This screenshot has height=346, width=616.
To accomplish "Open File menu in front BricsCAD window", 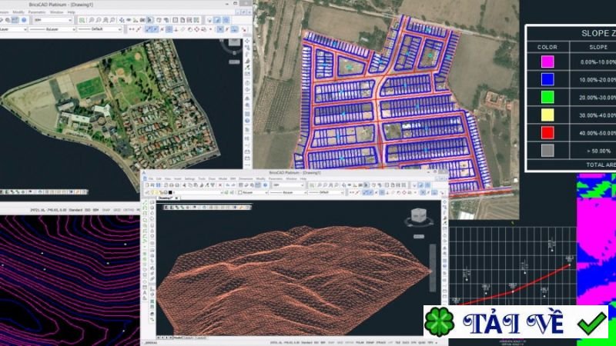I will [x=150, y=178].
